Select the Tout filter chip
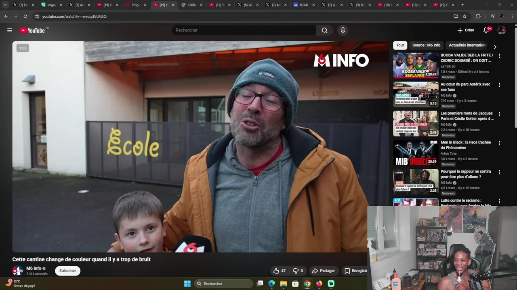The height and width of the screenshot is (290, 517). point(400,45)
